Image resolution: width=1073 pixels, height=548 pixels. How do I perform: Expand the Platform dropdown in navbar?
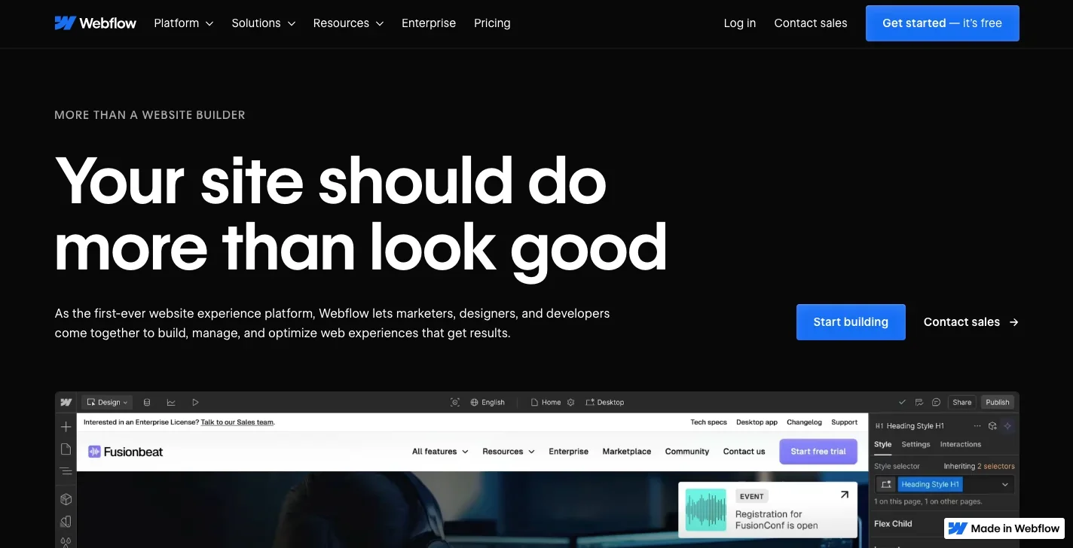(x=184, y=23)
